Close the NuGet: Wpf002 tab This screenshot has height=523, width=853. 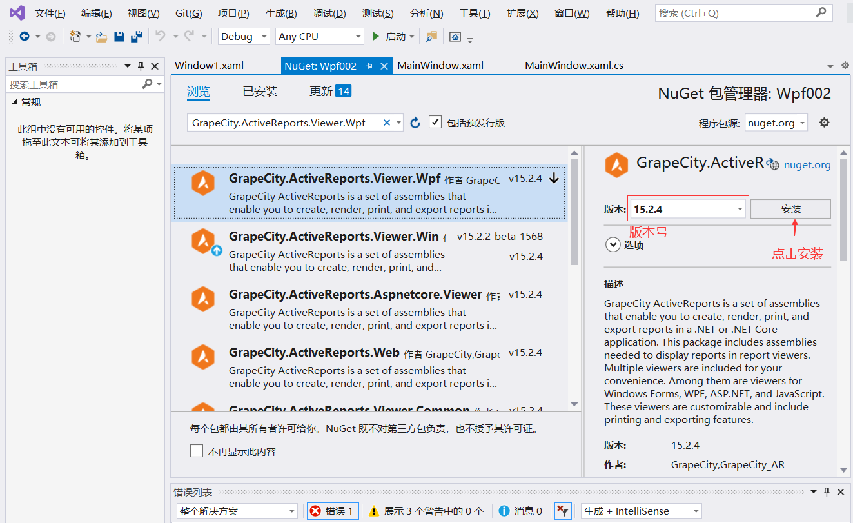point(384,66)
